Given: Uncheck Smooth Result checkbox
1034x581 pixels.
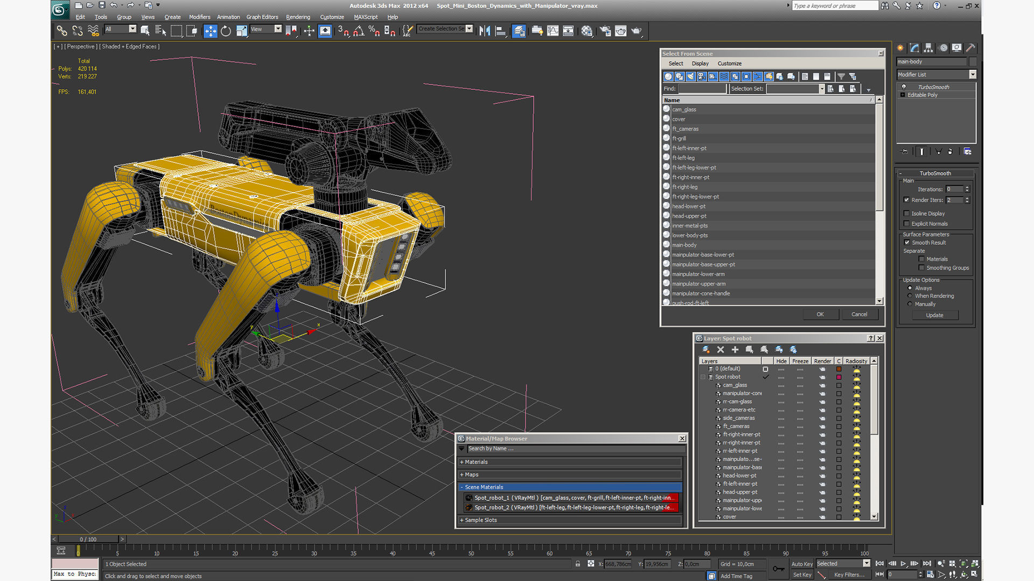Looking at the screenshot, I should click(x=907, y=243).
